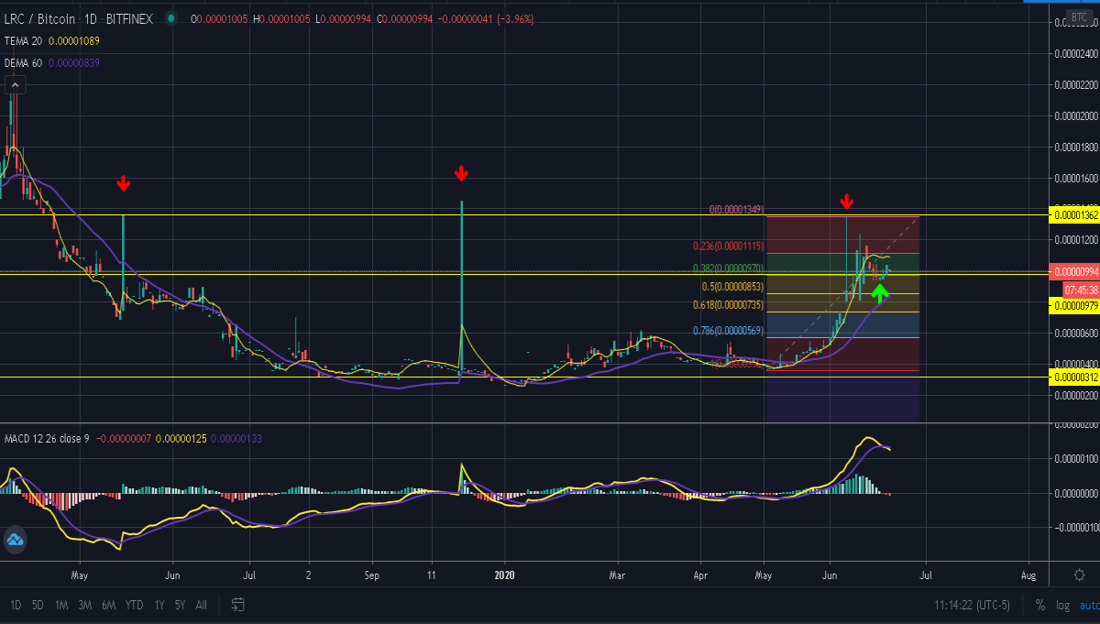This screenshot has height=624, width=1100.
Task: Show All time range
Action: (x=202, y=605)
